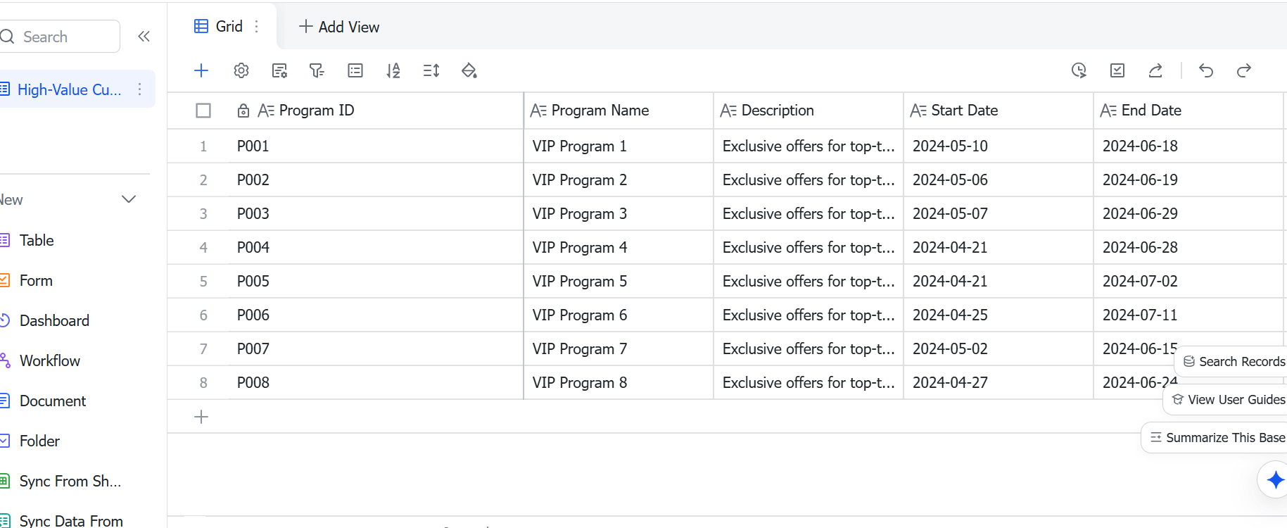Image resolution: width=1287 pixels, height=528 pixels.
Task: Click the plus to add a row below P008
Action: tap(201, 417)
